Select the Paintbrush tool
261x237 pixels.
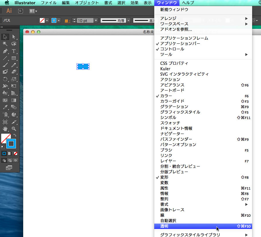pyautogui.click(x=5, y=65)
